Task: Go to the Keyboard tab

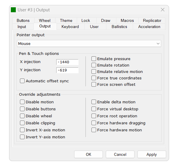Action: (70, 27)
